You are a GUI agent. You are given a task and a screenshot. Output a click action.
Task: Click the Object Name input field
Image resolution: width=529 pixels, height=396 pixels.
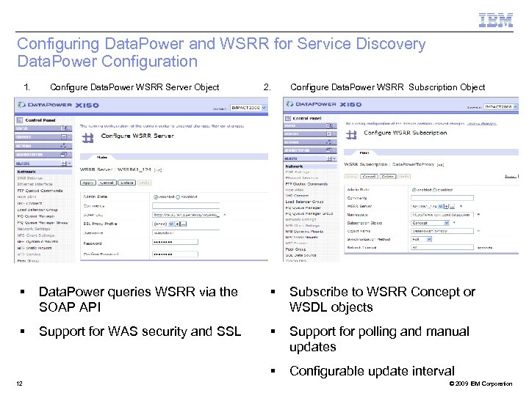(442, 231)
